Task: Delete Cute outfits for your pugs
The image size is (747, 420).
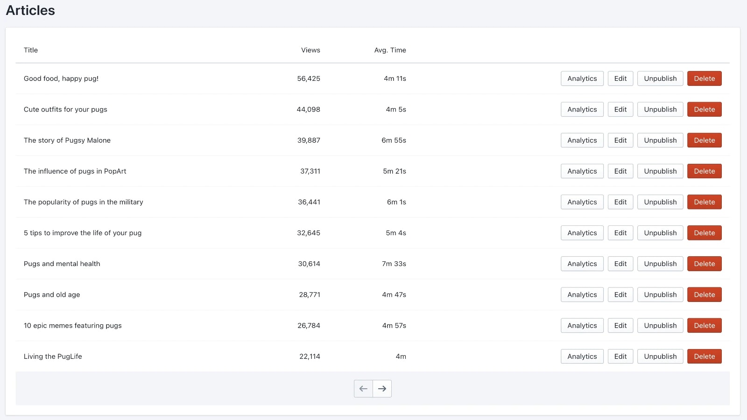Action: click(705, 109)
